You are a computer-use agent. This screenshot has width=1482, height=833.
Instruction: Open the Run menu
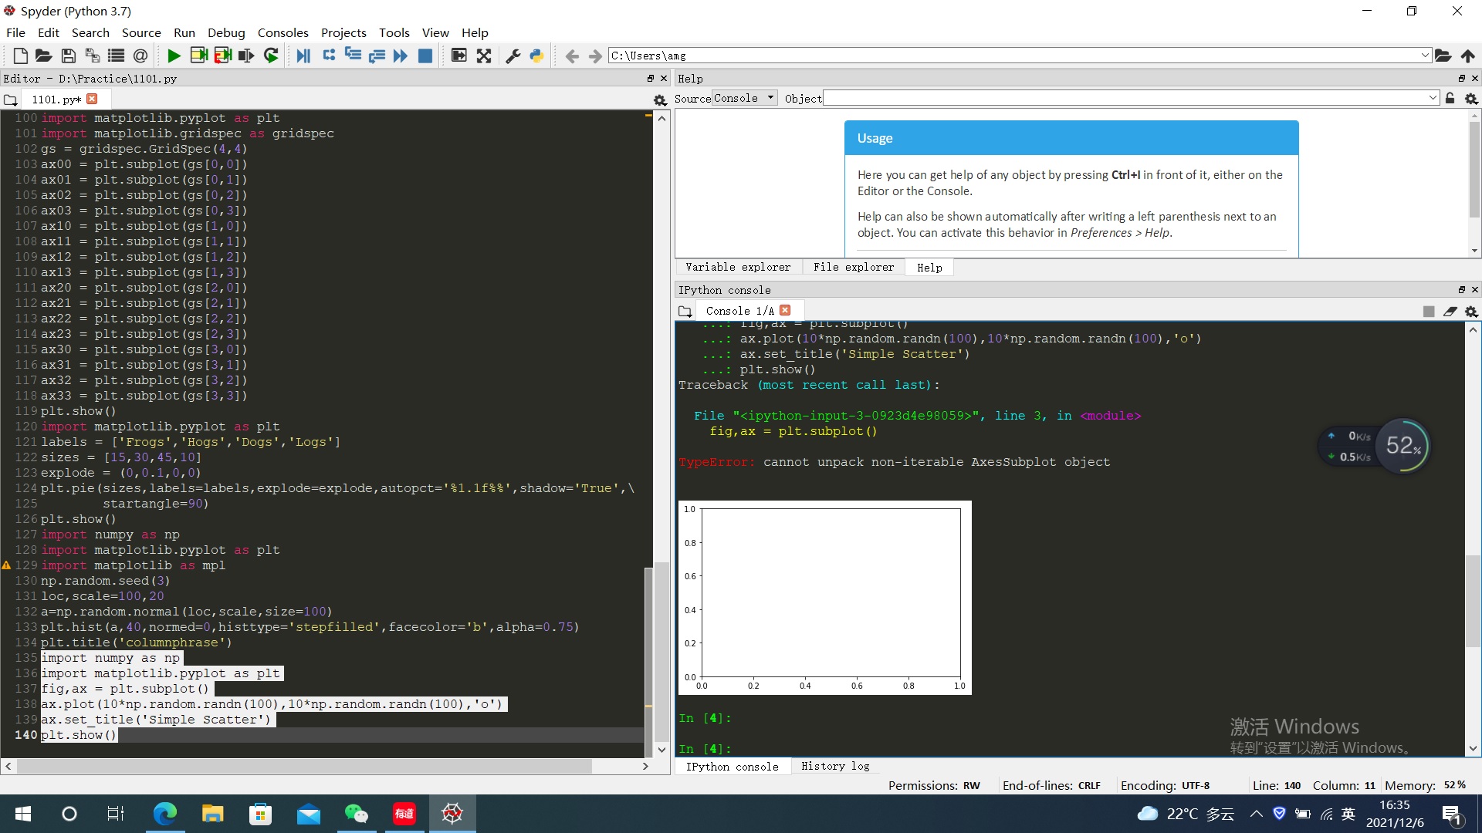pos(184,32)
